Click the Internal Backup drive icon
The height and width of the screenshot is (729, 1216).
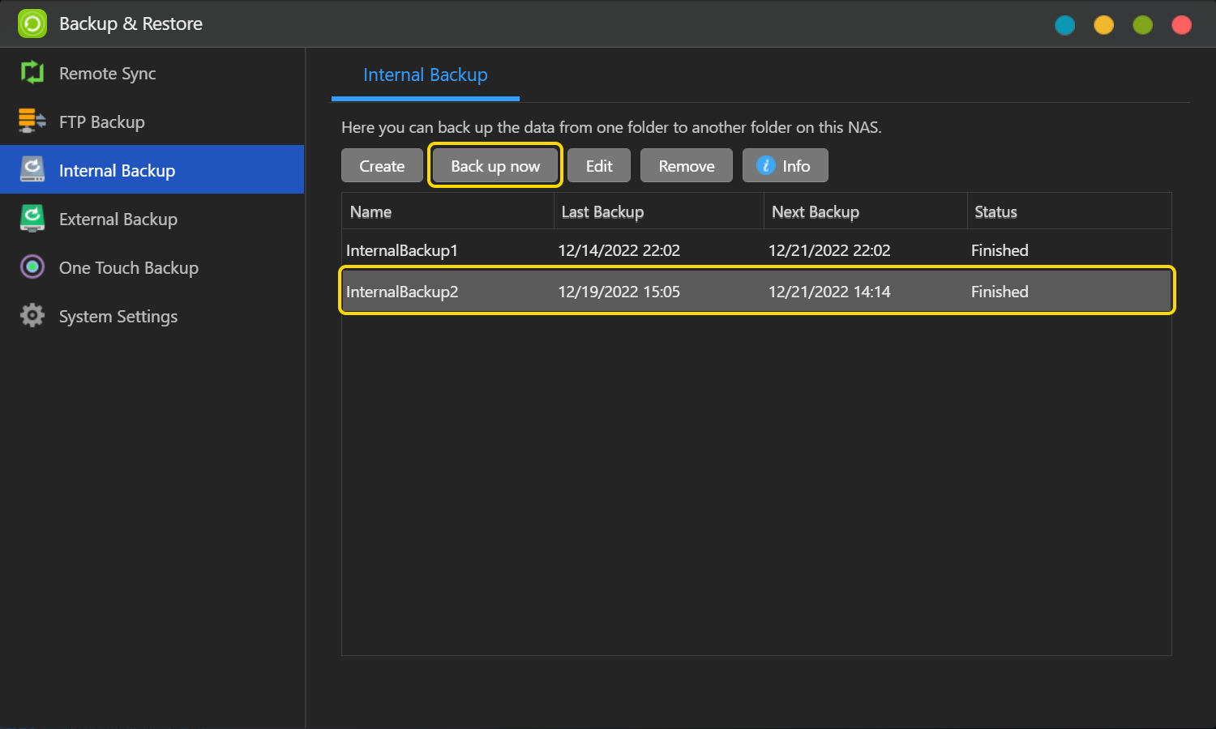(32, 170)
